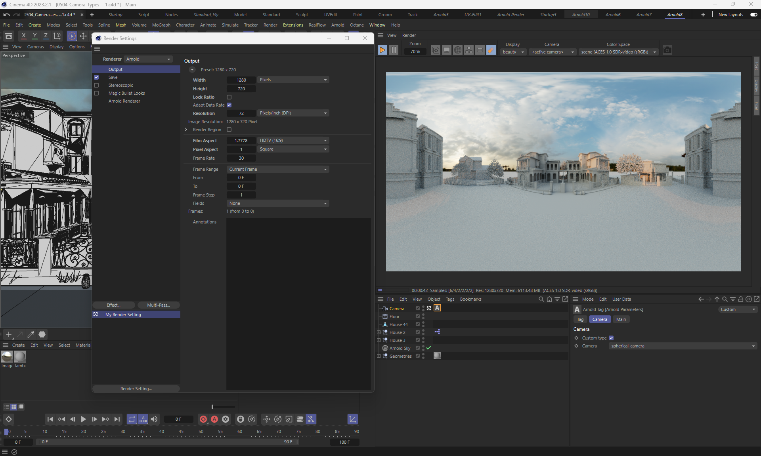Pause the Arnold IPR render
Screen dimensions: 761x456
point(393,50)
